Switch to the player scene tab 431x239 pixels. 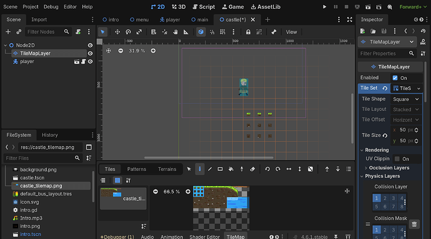170,19
